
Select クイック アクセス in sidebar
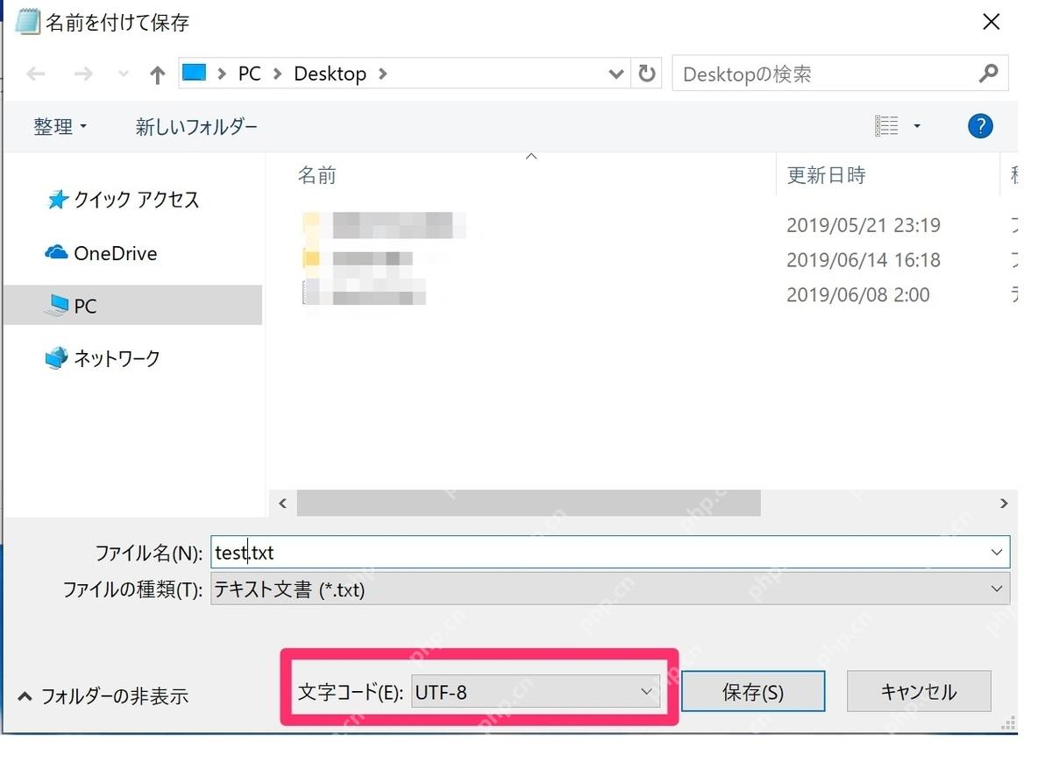point(123,201)
